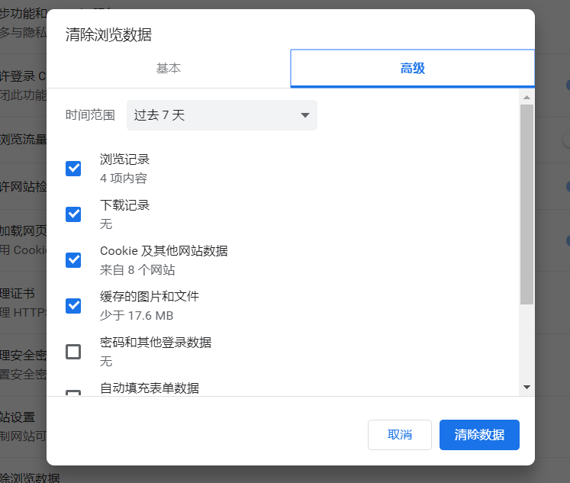Screen dimensions: 570x483
Task: Click the 少于 17.6 MB text
Action: pos(137,315)
